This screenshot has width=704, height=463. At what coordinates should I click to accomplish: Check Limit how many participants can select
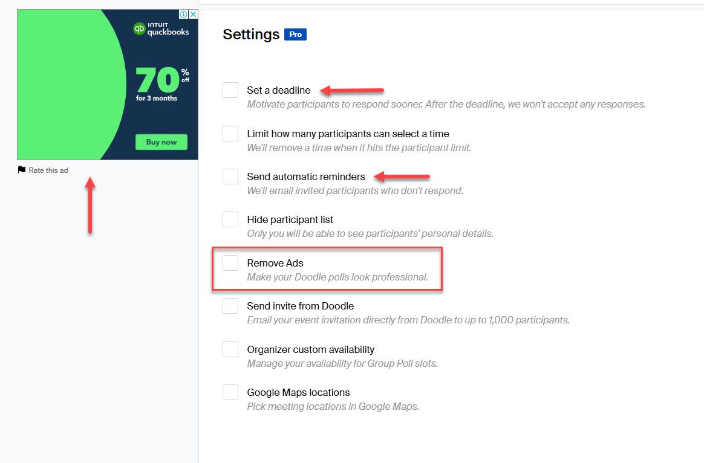coord(230,134)
